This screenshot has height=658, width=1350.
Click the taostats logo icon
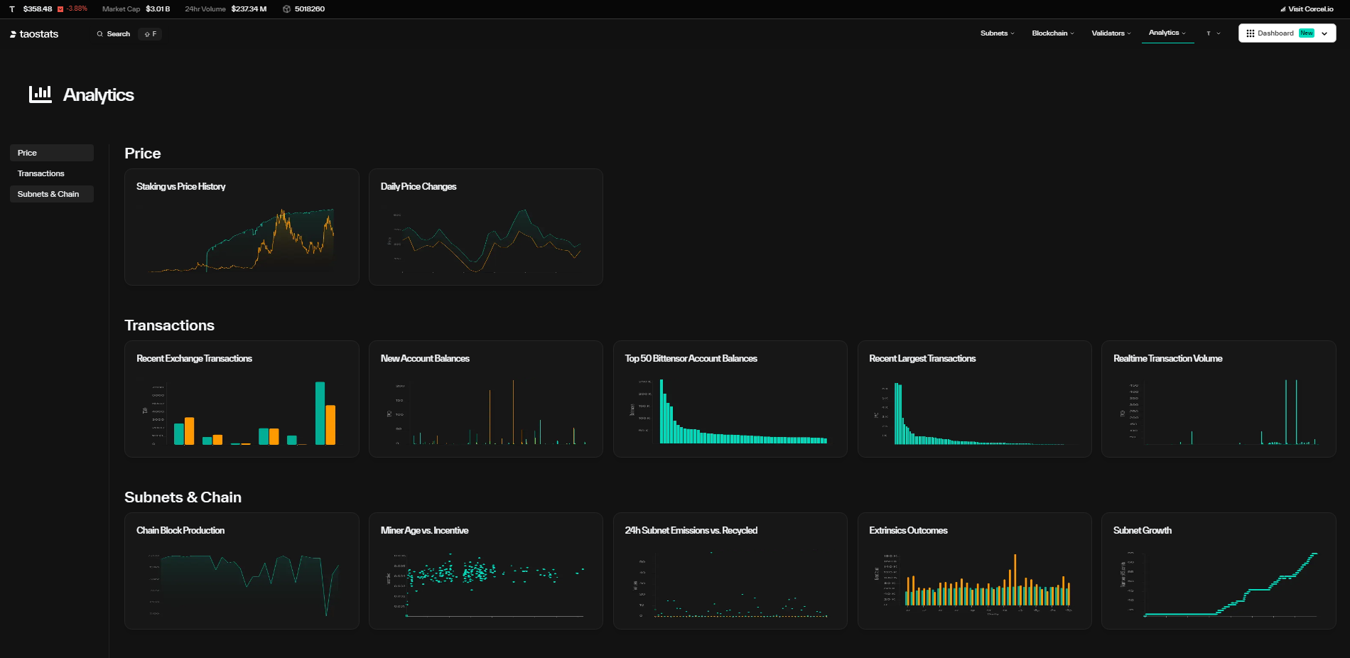(13, 34)
